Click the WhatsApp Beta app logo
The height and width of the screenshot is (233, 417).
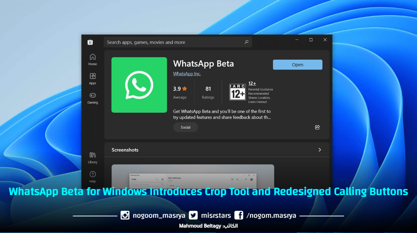click(139, 85)
